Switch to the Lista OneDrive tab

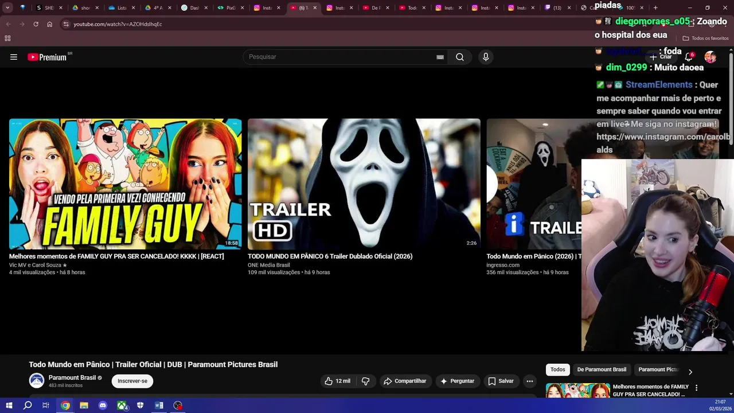(122, 8)
